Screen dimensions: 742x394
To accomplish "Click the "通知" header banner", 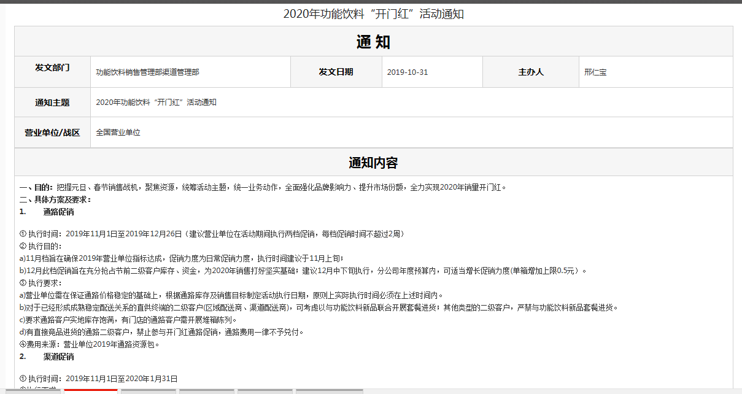I will 373,42.
